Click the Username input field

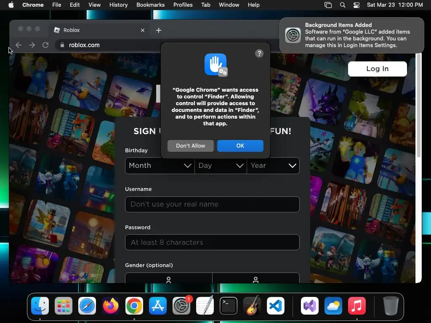(212, 204)
